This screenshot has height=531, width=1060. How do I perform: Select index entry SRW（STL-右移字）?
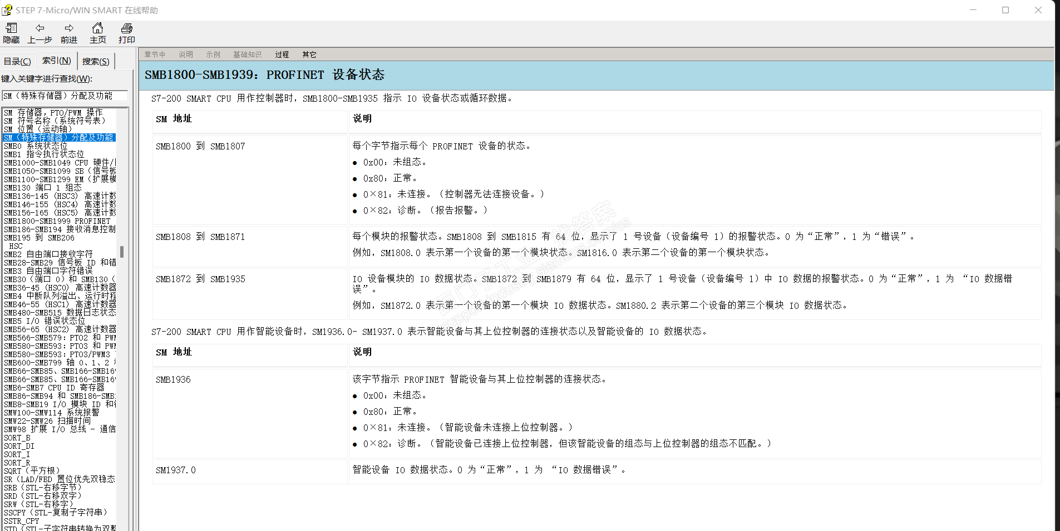coord(38,504)
